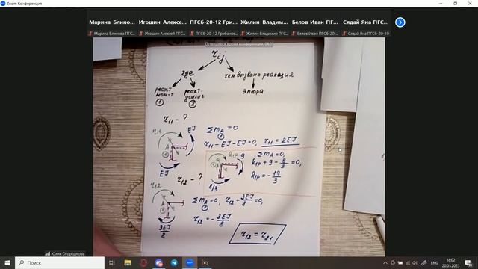Select Жилин Владимир participant thumbnail
Screen dimensions: 478x269
[264, 22]
